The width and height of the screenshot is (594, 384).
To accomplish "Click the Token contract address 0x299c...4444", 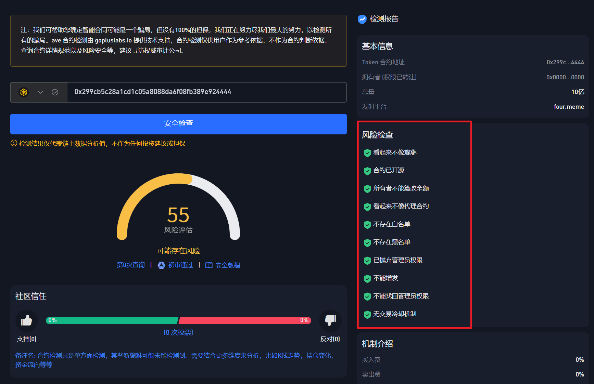I will point(565,62).
